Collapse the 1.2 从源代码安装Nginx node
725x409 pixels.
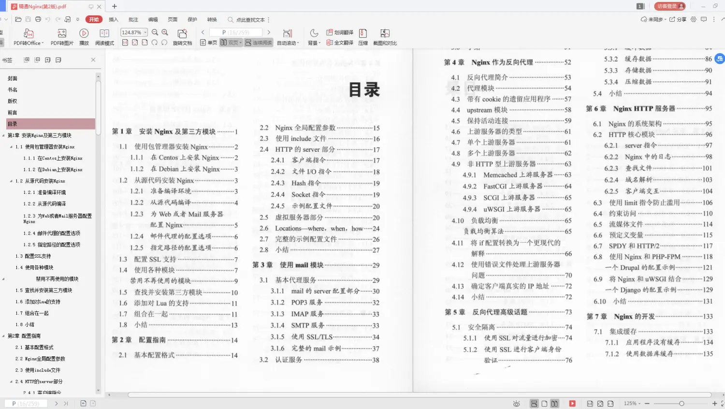pos(12,181)
